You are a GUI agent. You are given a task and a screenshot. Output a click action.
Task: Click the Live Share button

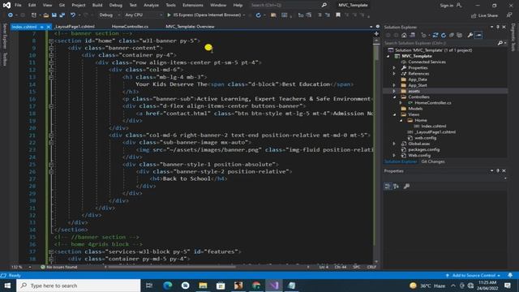(x=484, y=15)
